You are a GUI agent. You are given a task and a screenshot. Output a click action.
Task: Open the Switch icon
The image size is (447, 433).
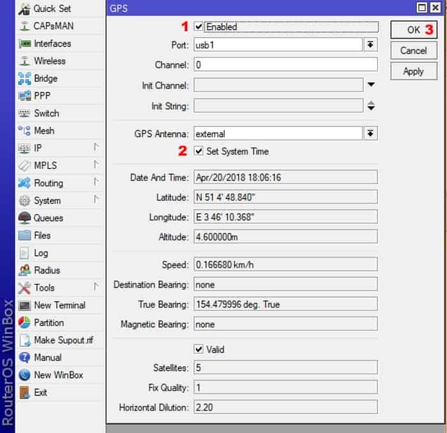point(24,114)
